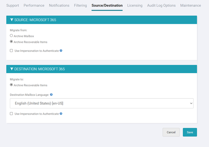Select Archive Mailbox as migration source

coord(11,36)
